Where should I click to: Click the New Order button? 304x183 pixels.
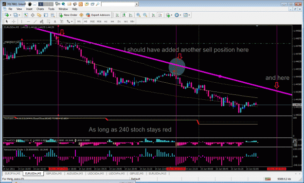coord(68,15)
